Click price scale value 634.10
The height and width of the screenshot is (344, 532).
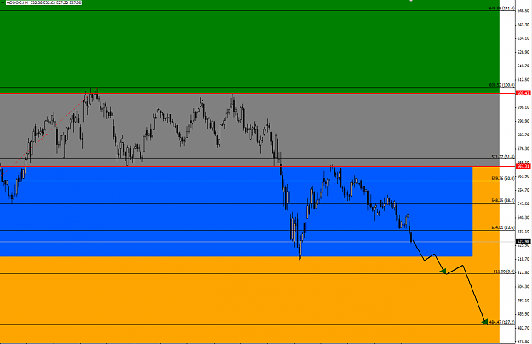523,38
